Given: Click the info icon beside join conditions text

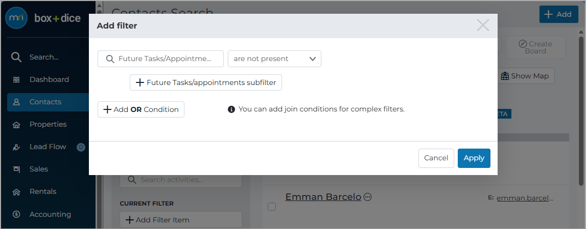Looking at the screenshot, I should click(x=231, y=109).
